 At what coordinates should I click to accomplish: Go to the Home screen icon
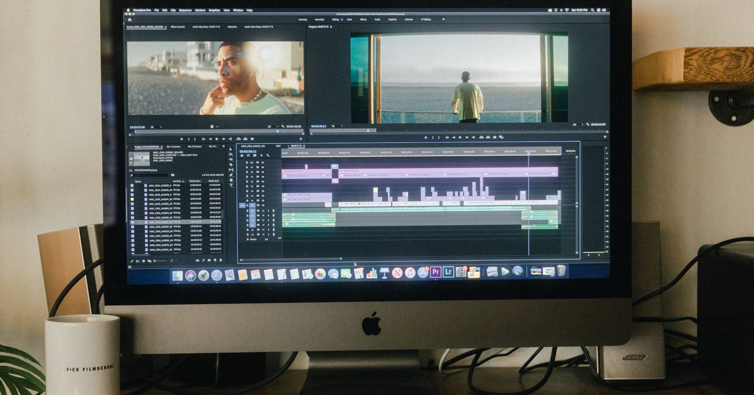pyautogui.click(x=130, y=20)
